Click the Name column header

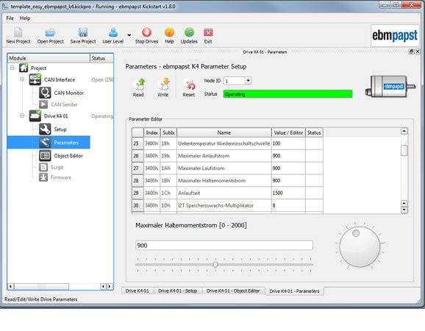click(224, 132)
